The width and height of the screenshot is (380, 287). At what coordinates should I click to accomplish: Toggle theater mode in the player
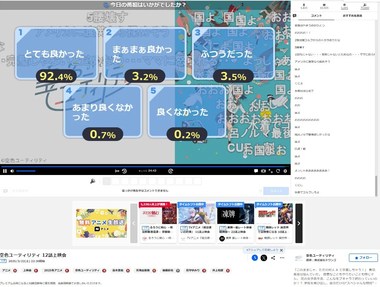pos(263,171)
